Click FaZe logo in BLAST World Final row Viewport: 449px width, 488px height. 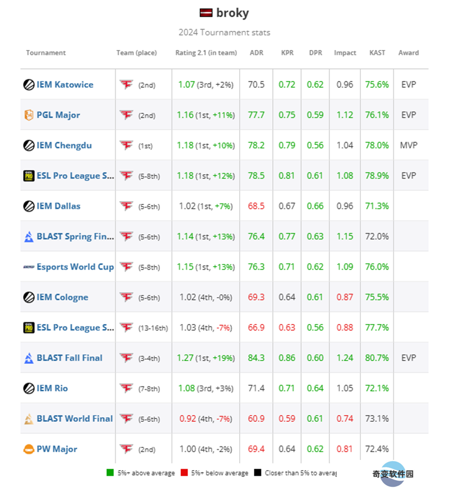[x=127, y=418]
